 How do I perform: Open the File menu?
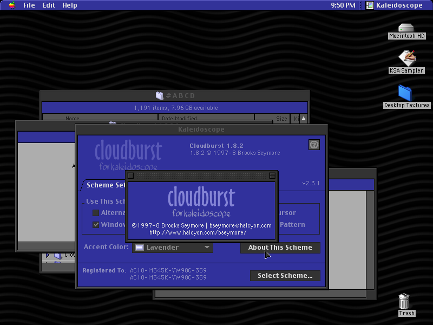(29, 5)
